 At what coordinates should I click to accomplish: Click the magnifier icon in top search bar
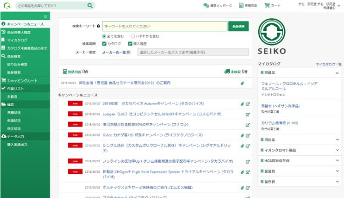tap(90, 5)
